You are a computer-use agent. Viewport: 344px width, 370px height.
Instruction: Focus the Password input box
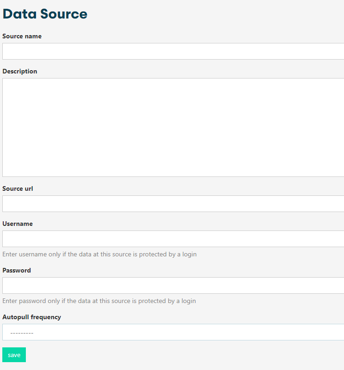pos(173,285)
